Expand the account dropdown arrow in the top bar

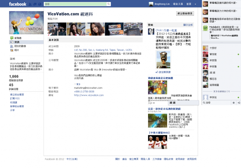click(195, 4)
